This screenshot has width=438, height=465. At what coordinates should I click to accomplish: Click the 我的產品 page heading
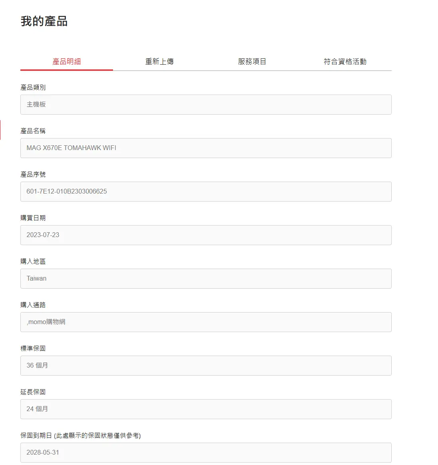(x=44, y=21)
